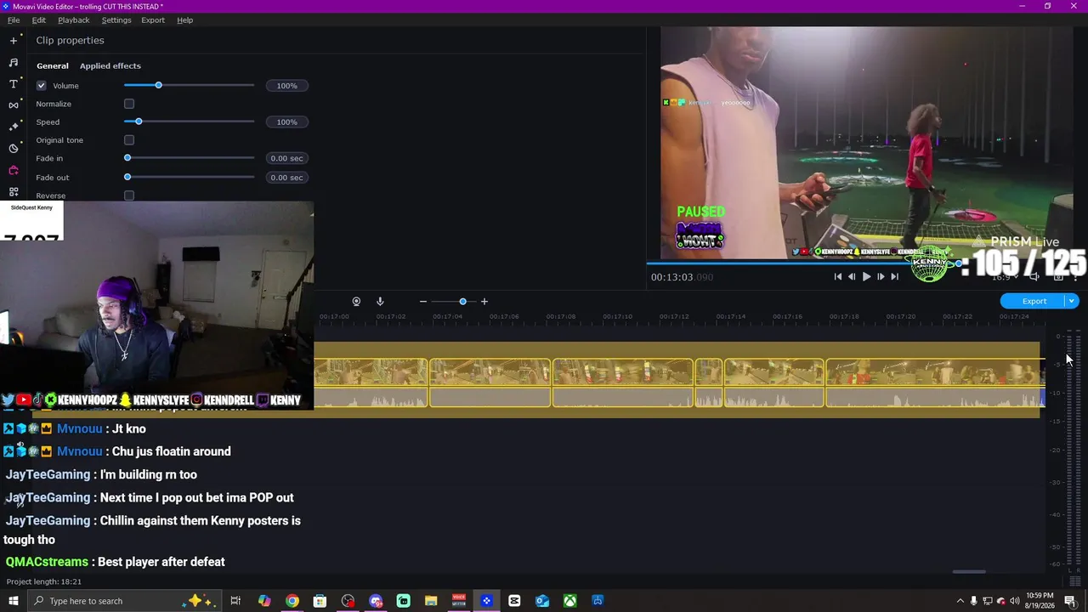
Task: Click the preview speaker volume icon
Action: coord(1034,276)
